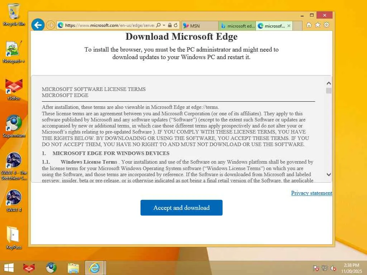367x275 pixels.
Task: Open a new blank tab button
Action: pos(297,26)
